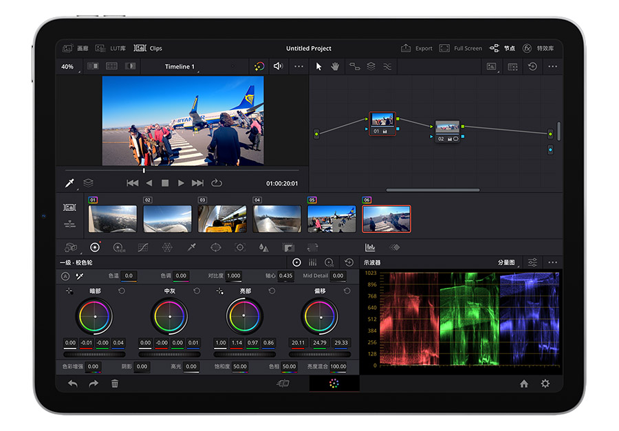The width and height of the screenshot is (619, 431).
Task: Select the hand pan tool
Action: click(335, 66)
